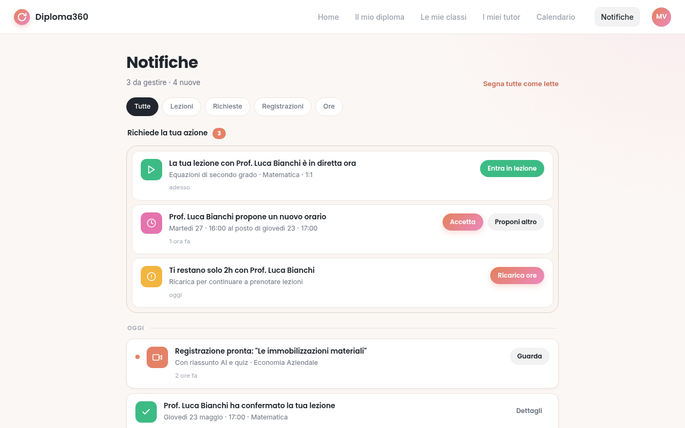Click the pink clock icon for new schedule
Viewport: 685px width, 428px height.
[x=151, y=223]
